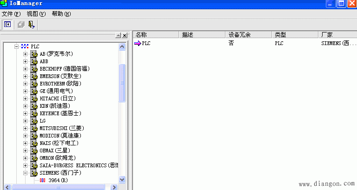Expand the ABB tree node
Screen dimensions: 357x190
(25, 61)
